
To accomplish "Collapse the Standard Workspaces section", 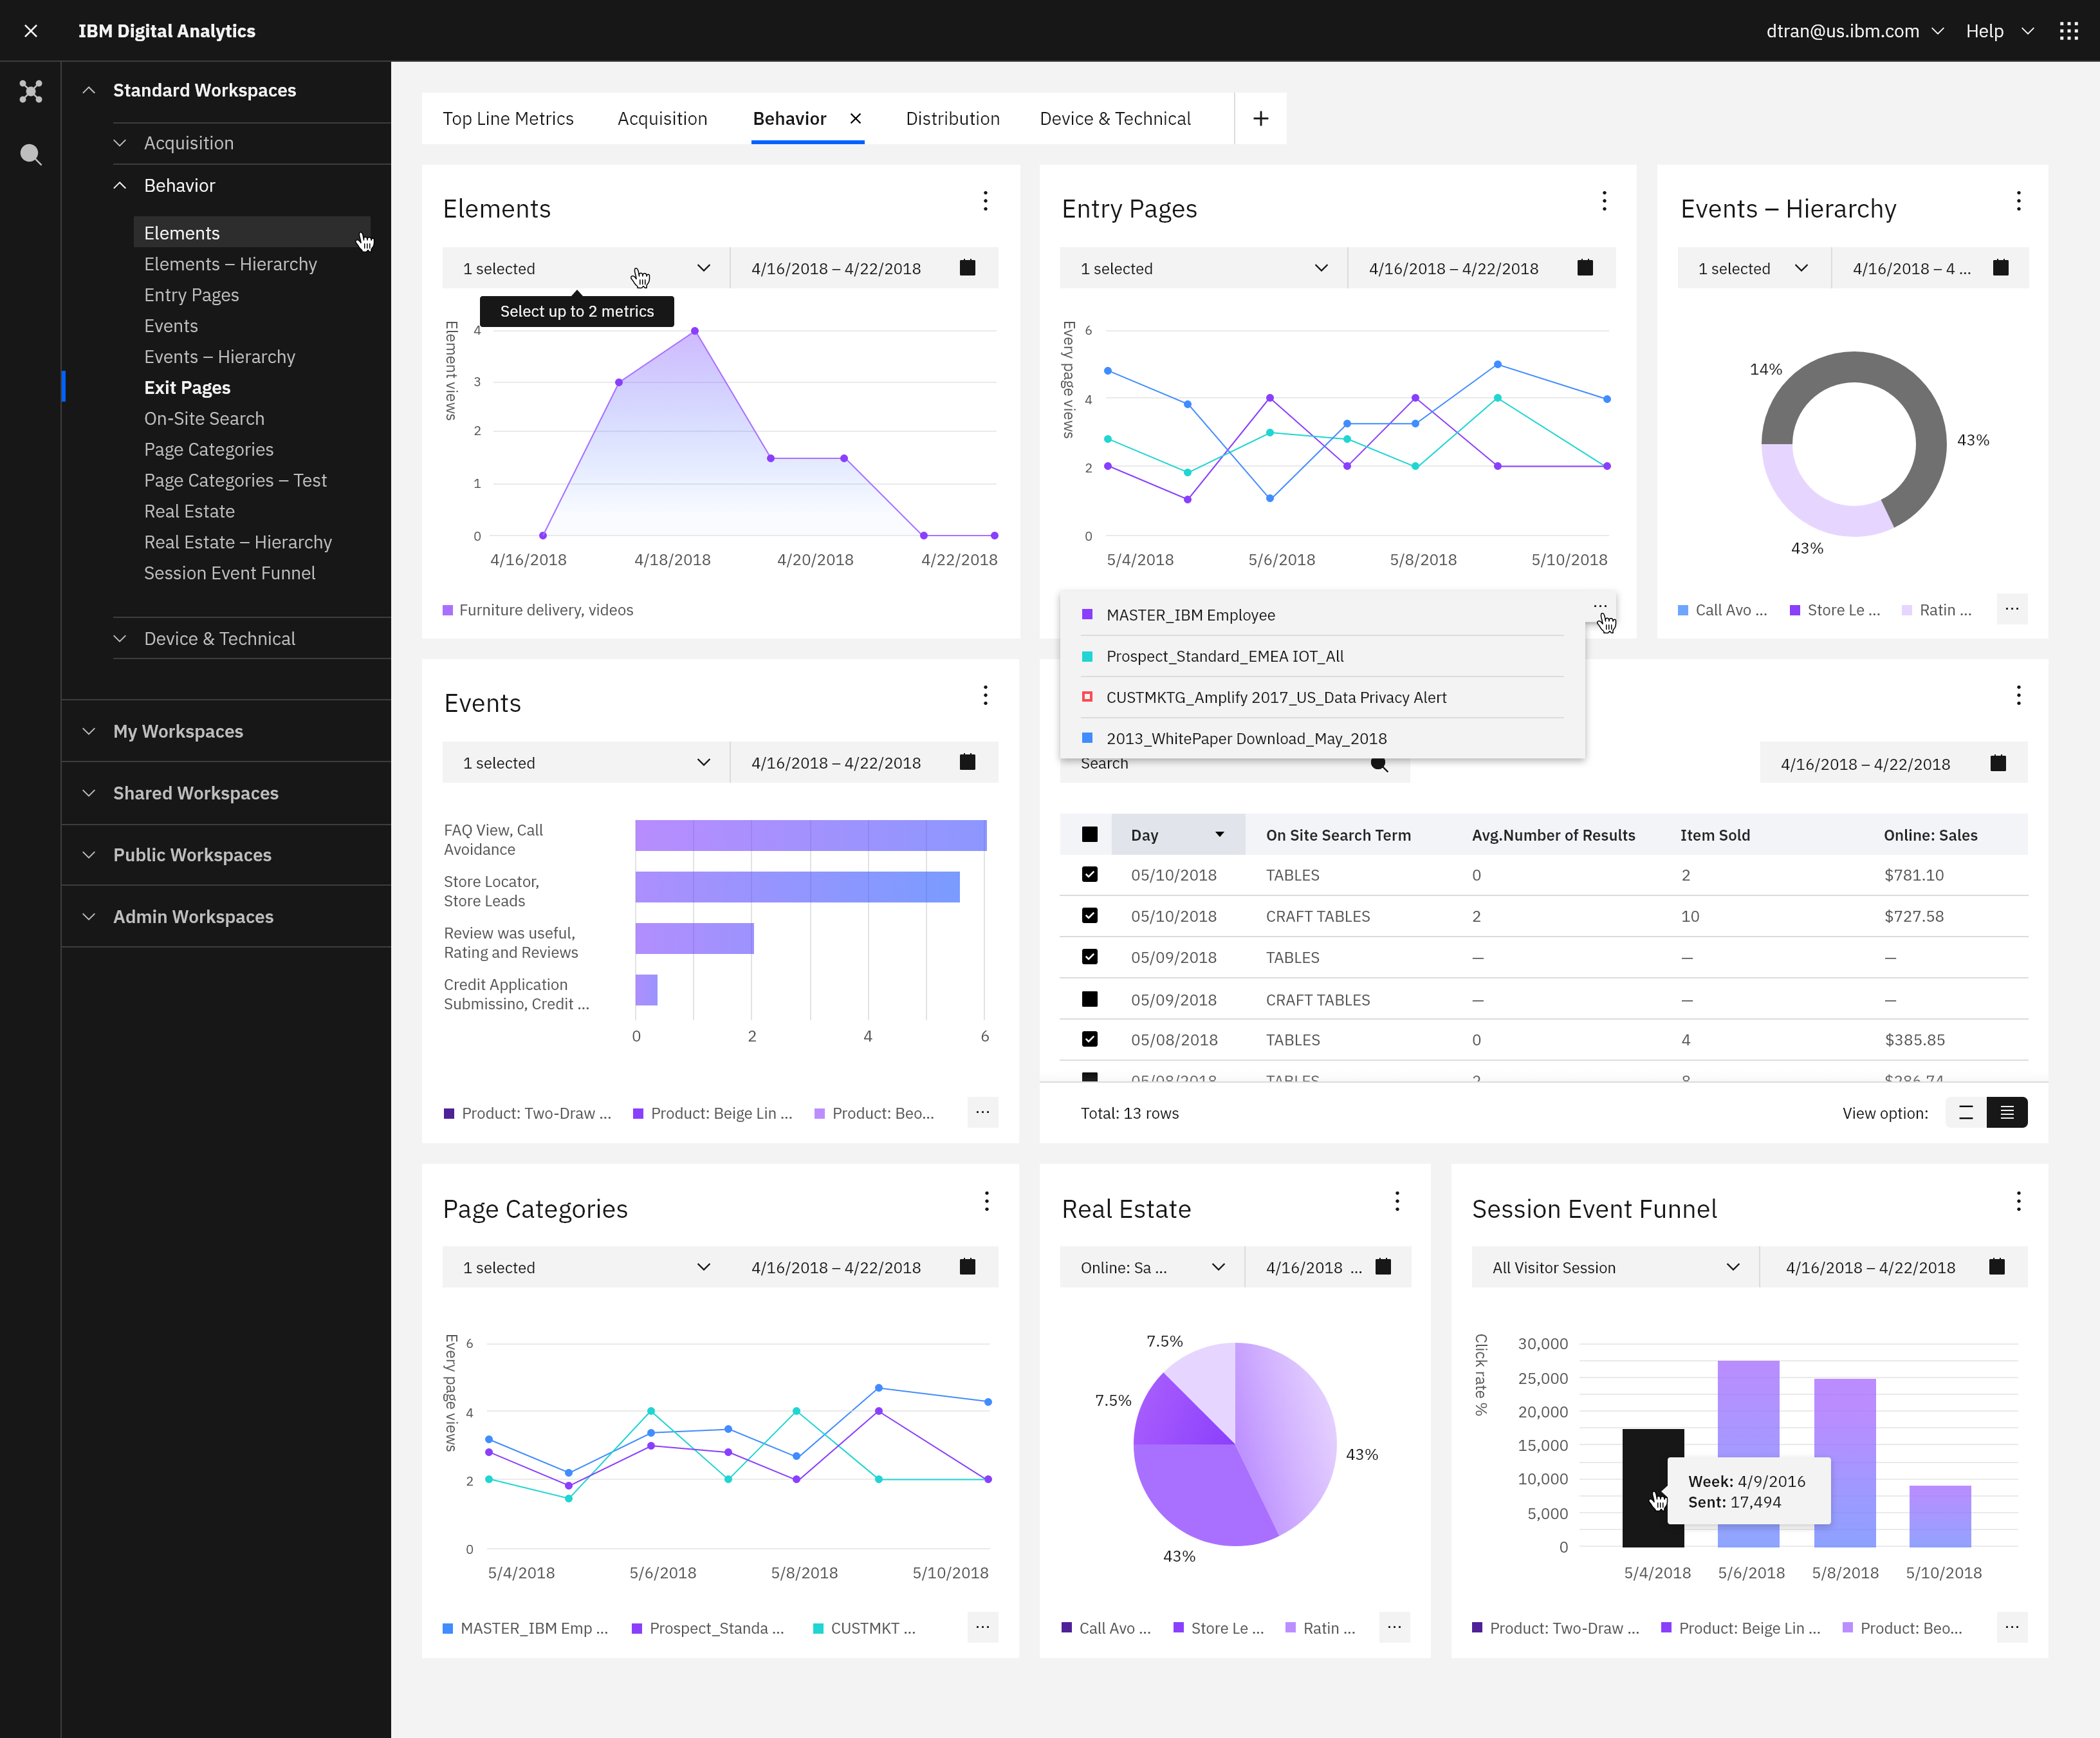I will pos(89,90).
